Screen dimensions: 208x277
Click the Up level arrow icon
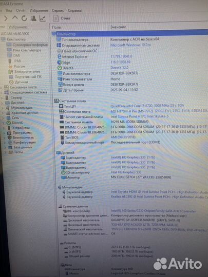click(15, 18)
